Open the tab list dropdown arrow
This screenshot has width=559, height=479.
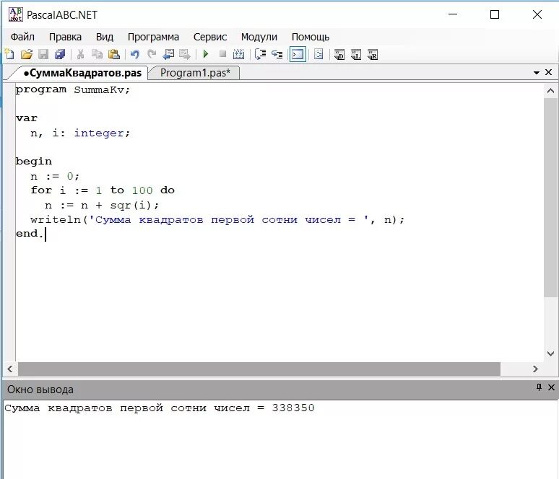536,73
